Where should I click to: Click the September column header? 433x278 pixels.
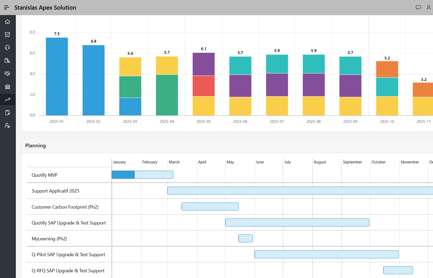pos(352,162)
